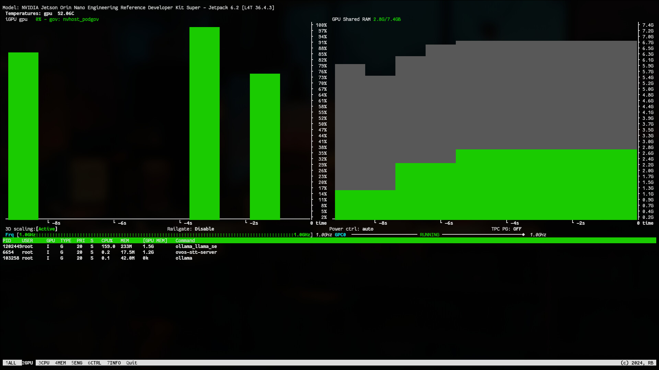Sort processes by PID column header
The width and height of the screenshot is (659, 370).
(7, 241)
